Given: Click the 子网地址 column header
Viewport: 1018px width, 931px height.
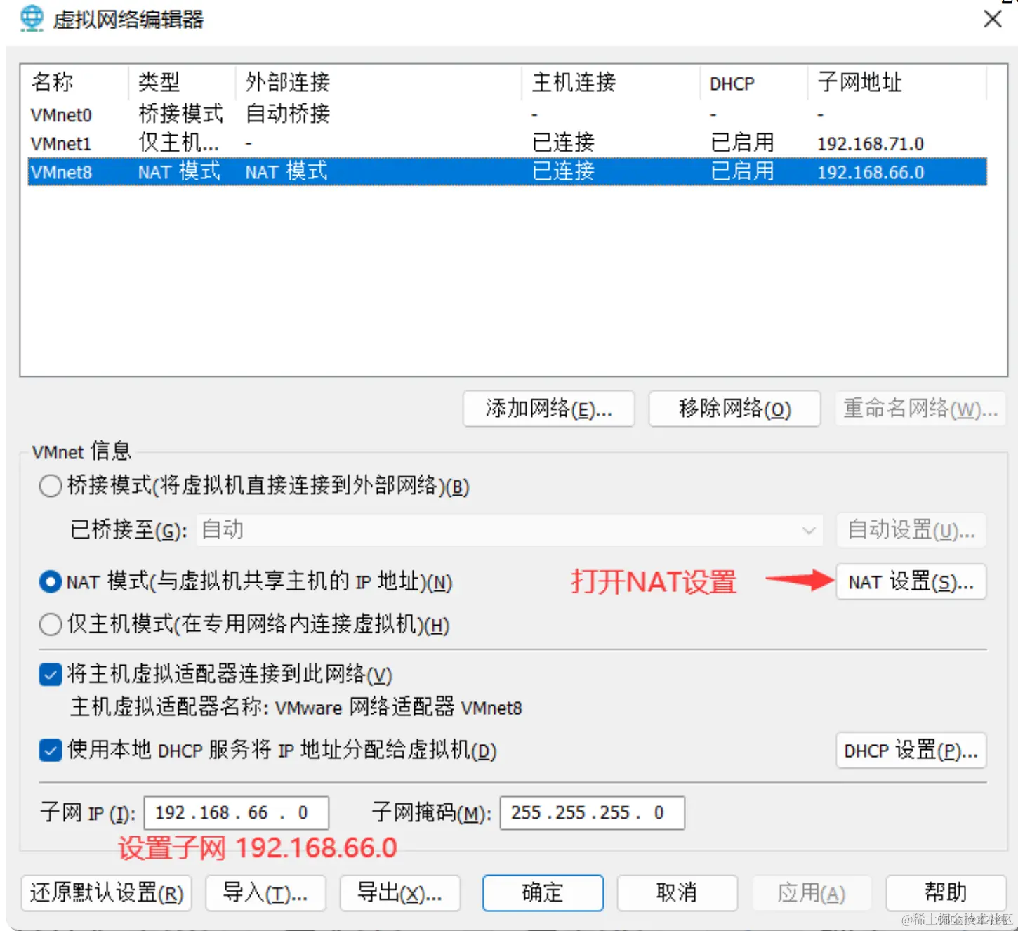Looking at the screenshot, I should click(897, 83).
